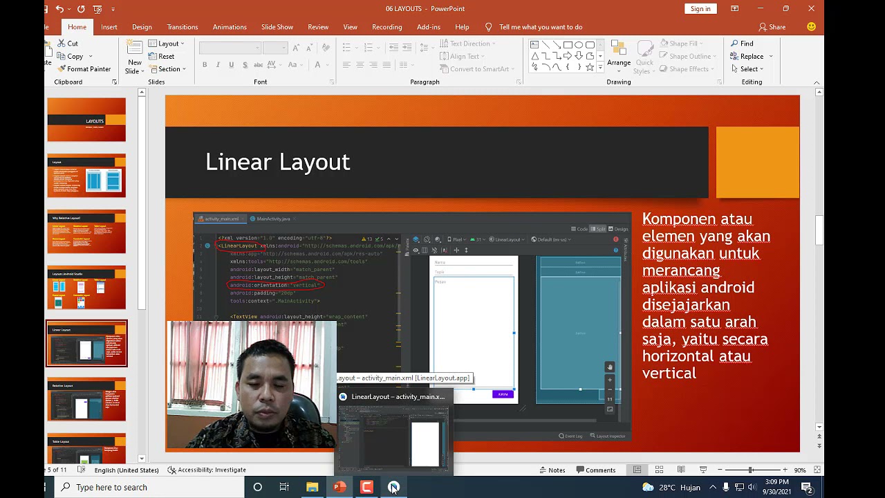Switch to Slide Sorter view icon
The height and width of the screenshot is (498, 885).
[x=659, y=470]
